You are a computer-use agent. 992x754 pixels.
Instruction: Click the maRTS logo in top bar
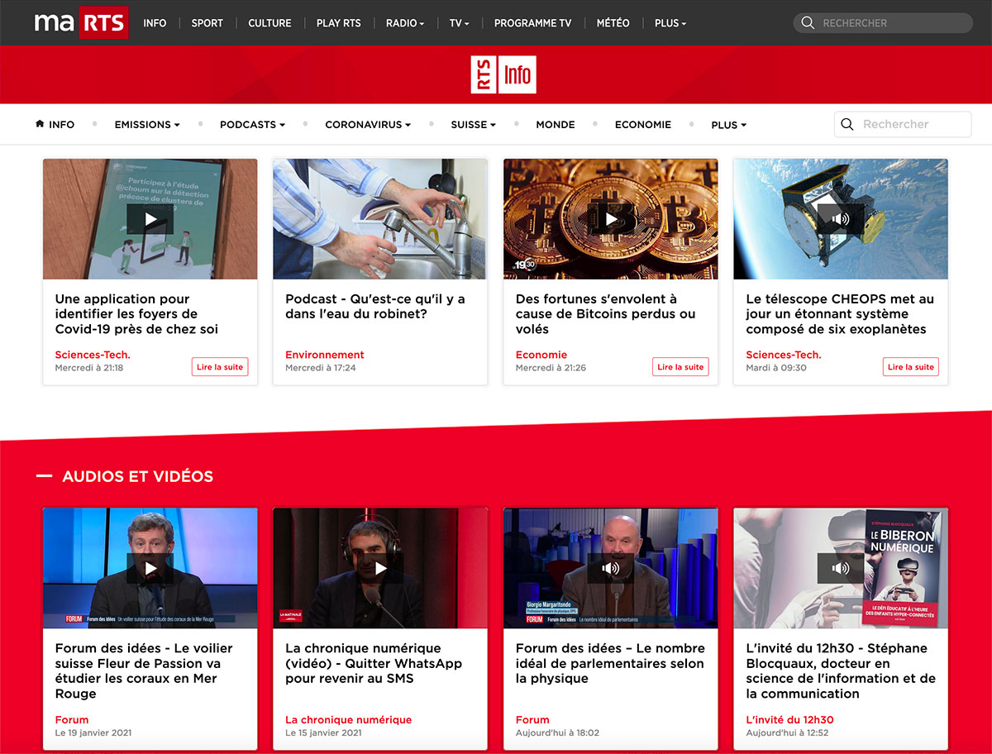point(81,23)
